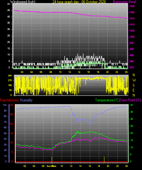Click barometer scale value 1010
The height and width of the screenshot is (170, 142).
point(132,25)
